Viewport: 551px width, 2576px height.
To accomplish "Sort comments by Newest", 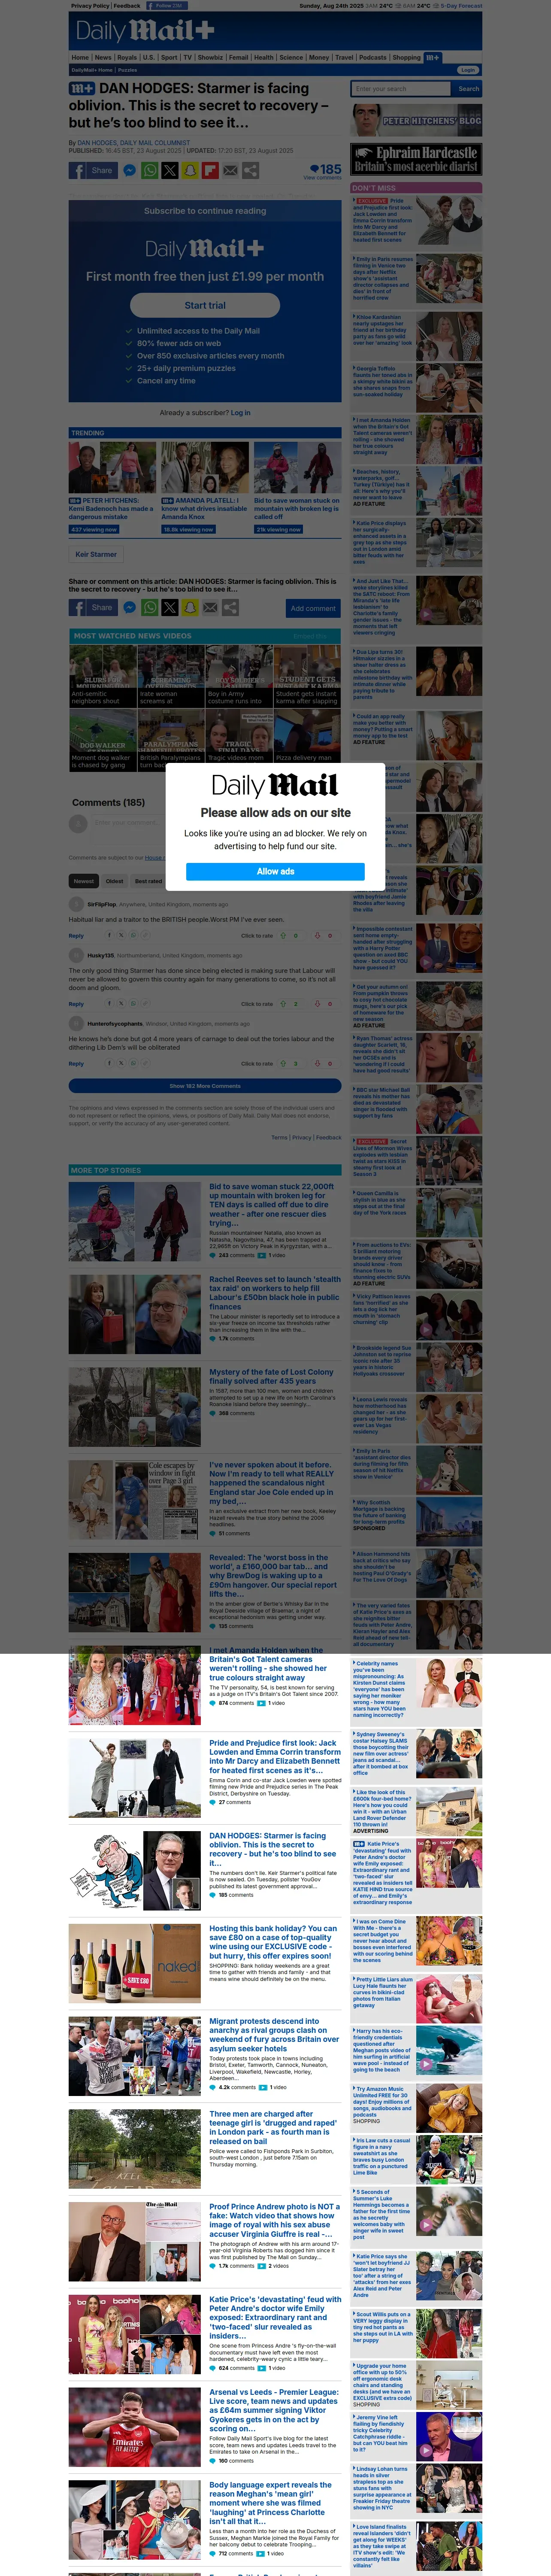I will click(84, 881).
